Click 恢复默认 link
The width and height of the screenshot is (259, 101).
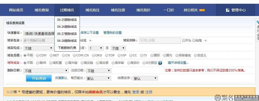coord(61,78)
